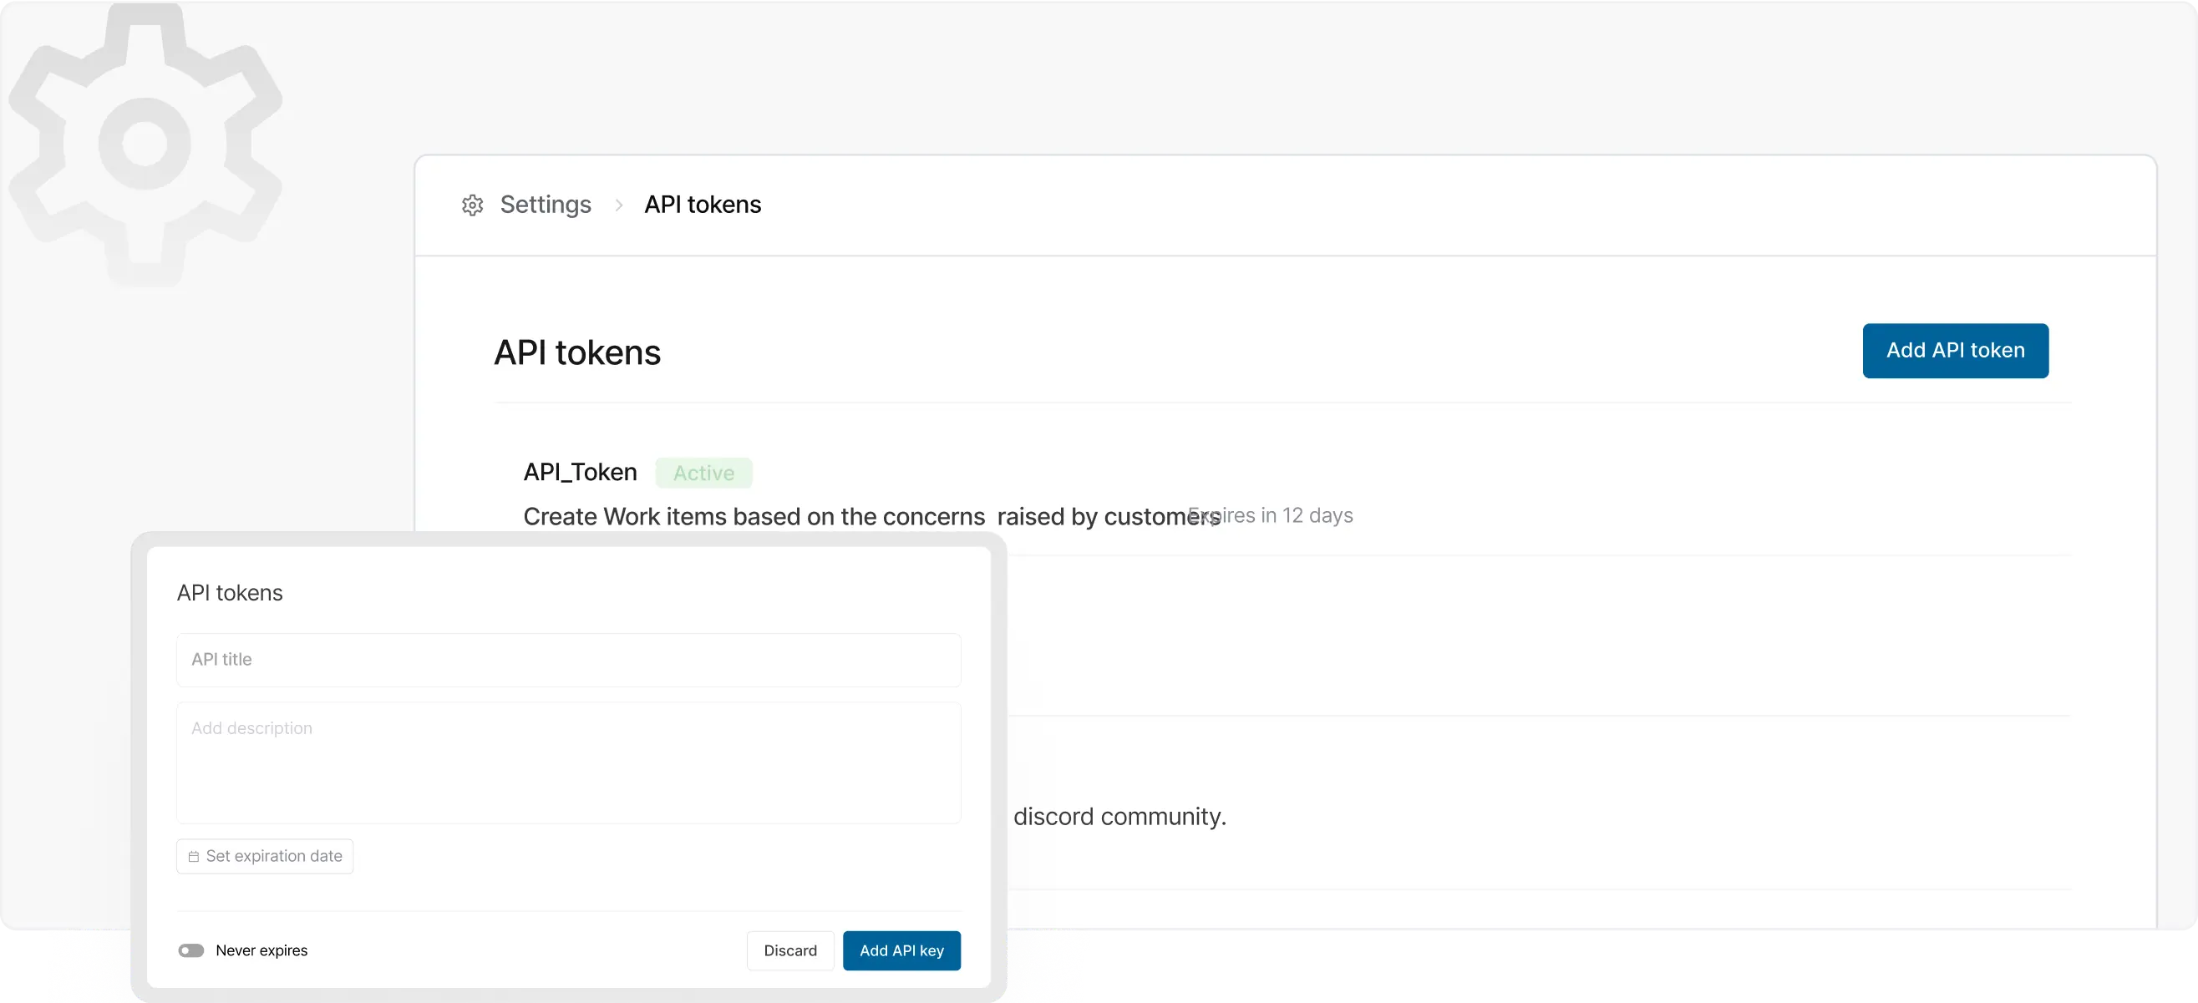Click the calendar icon in Set expiration date
Screen dimensions: 2198x1003
(x=194, y=856)
